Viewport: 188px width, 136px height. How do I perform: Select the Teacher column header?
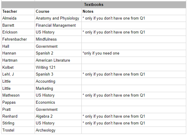click(18, 12)
